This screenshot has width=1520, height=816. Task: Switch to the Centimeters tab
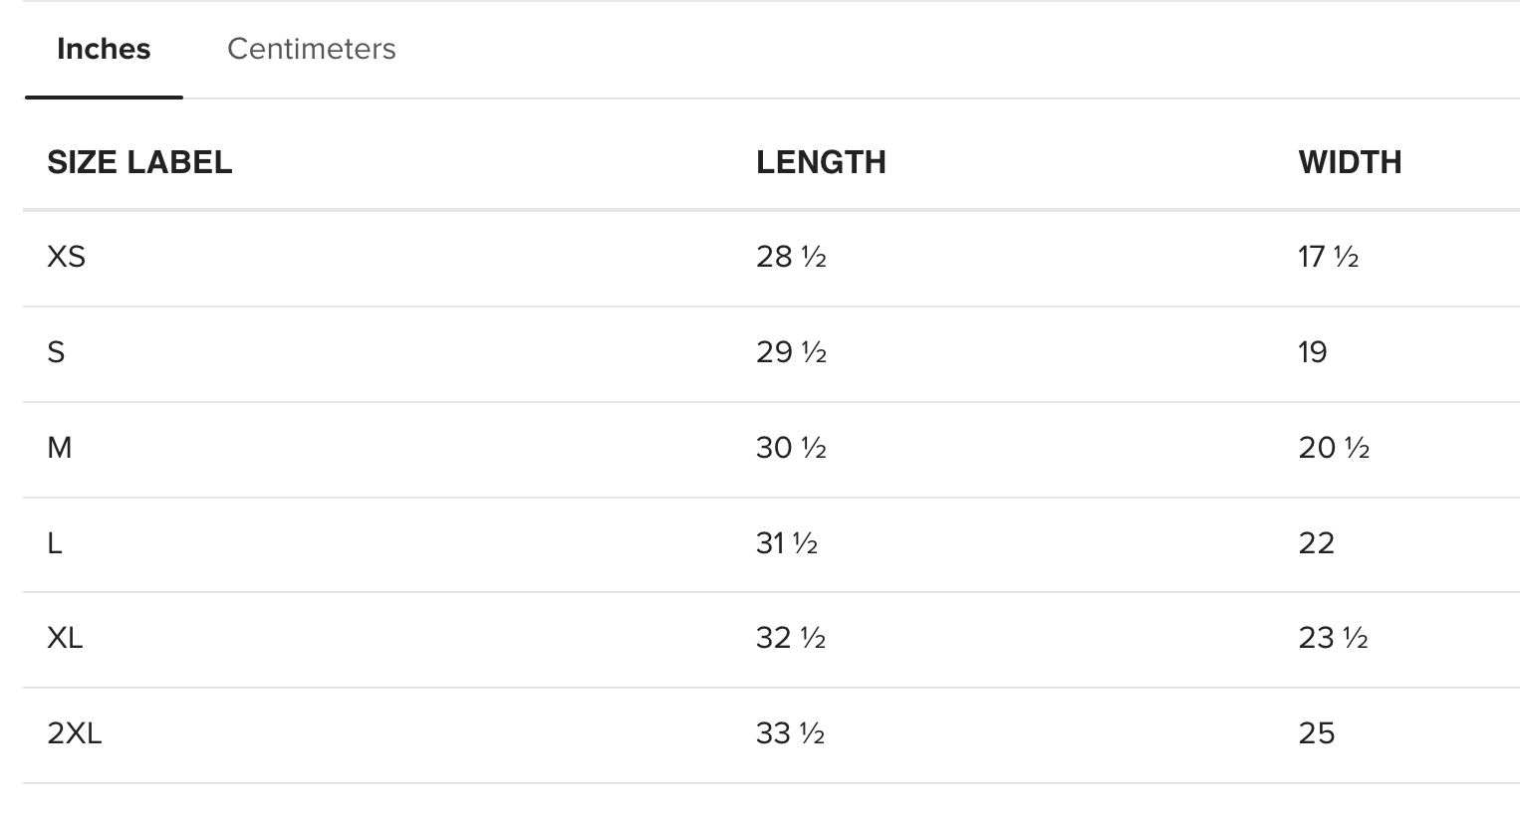coord(311,49)
